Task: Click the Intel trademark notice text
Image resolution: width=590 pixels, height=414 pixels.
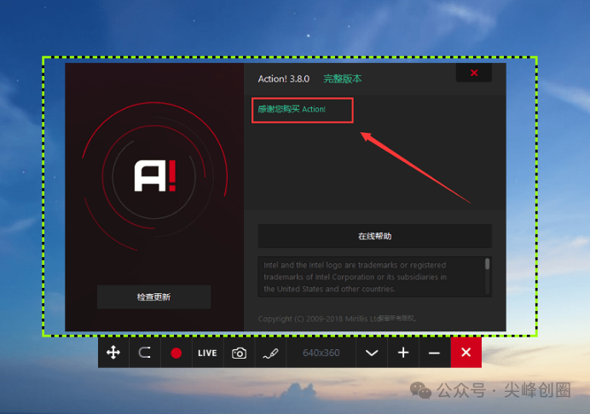Action: coord(356,277)
